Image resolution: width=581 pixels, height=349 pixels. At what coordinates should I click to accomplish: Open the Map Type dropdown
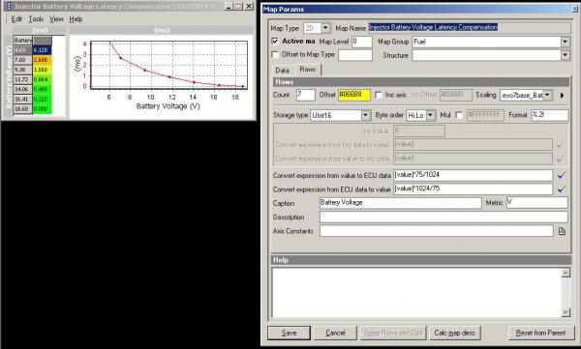(x=325, y=28)
